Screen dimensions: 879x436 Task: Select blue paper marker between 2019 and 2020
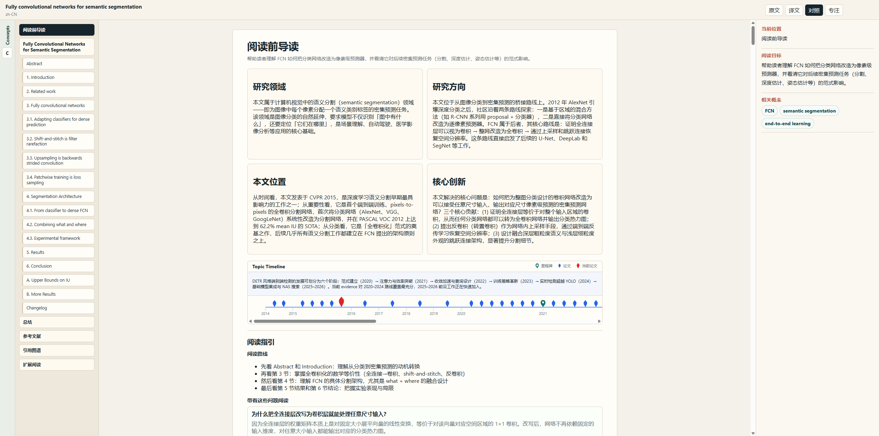(x=447, y=303)
